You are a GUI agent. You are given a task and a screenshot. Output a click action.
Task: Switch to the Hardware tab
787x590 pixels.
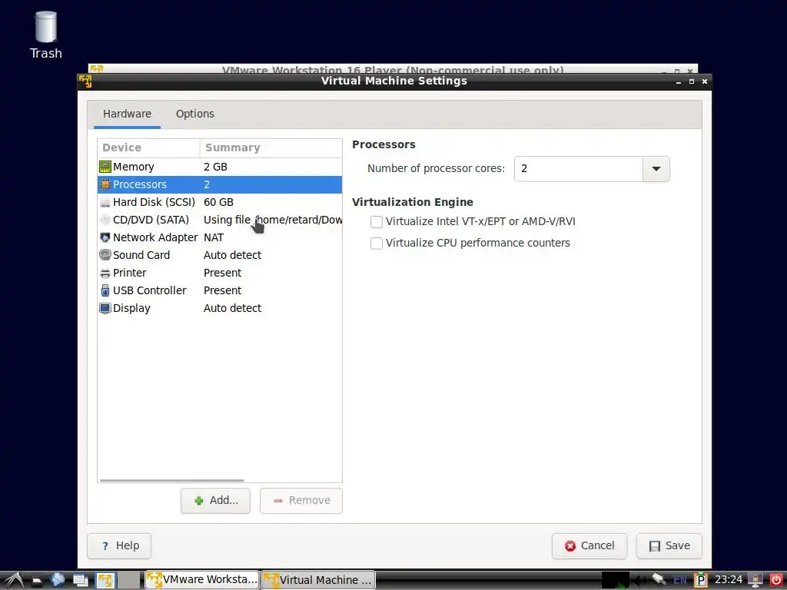tap(127, 114)
